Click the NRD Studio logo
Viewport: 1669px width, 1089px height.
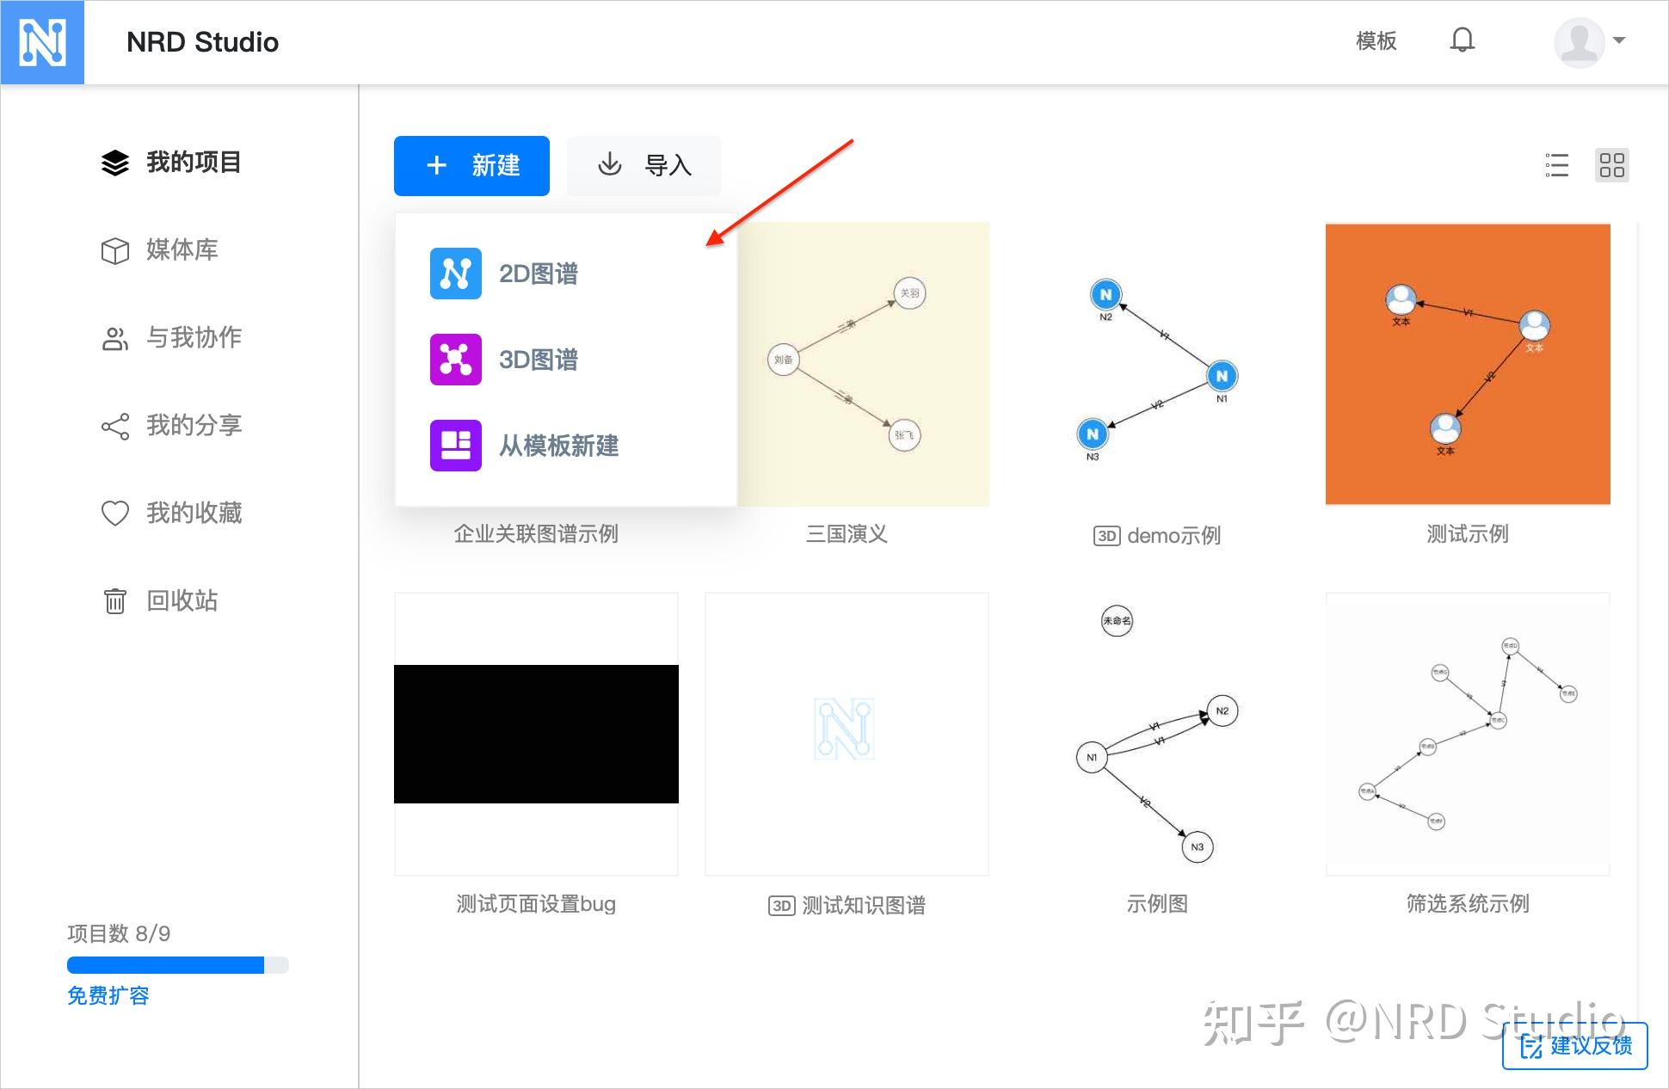click(x=43, y=41)
